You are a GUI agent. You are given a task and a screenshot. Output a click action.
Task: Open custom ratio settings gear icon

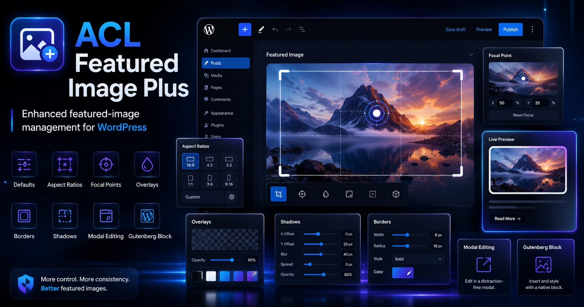pyautogui.click(x=232, y=197)
